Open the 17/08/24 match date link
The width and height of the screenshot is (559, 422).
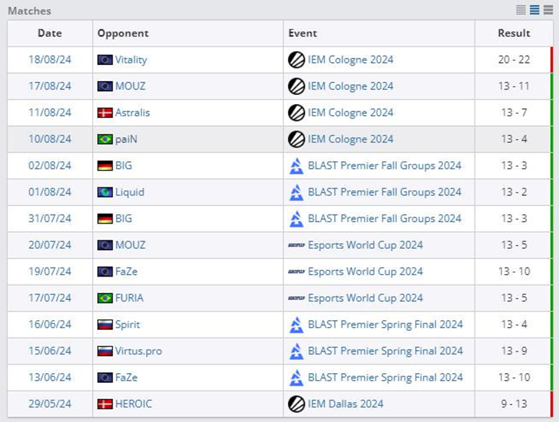pyautogui.click(x=50, y=86)
